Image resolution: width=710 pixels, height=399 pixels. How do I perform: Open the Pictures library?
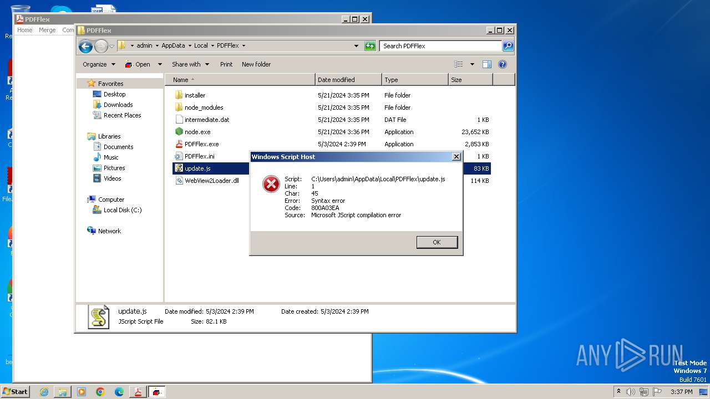click(x=114, y=168)
